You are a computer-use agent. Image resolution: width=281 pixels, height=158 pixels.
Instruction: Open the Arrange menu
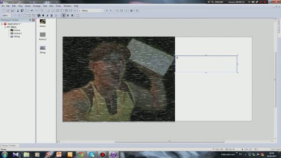point(36,6)
